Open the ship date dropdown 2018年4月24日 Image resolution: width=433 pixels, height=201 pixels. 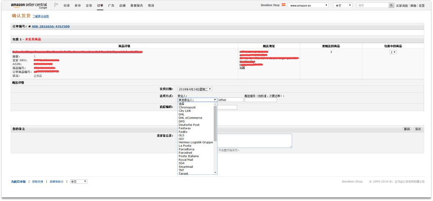195,89
